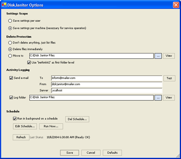181x159 pixels.
Task: Open Edit Schedule dialog
Action: coord(25,126)
